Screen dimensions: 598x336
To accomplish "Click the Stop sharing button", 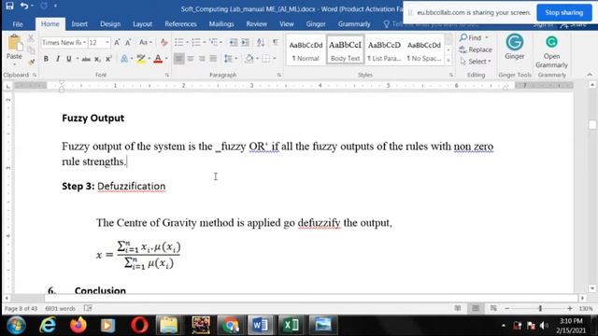I will click(x=564, y=12).
